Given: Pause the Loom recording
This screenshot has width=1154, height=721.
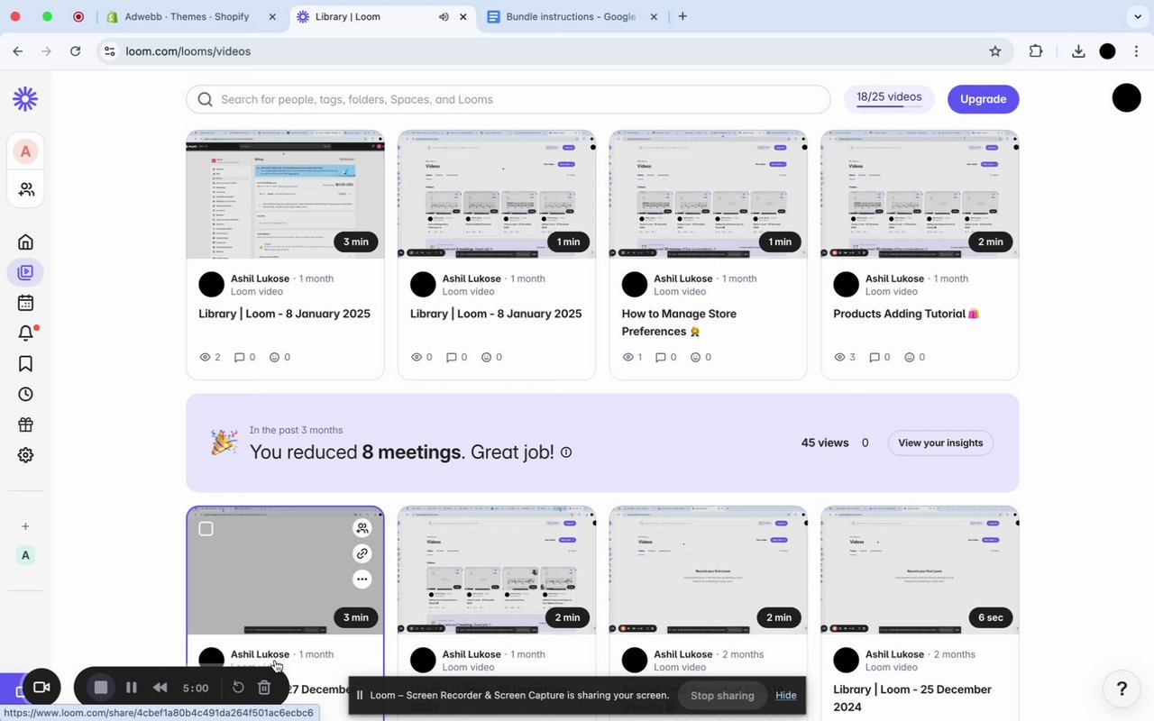Looking at the screenshot, I should (x=132, y=688).
